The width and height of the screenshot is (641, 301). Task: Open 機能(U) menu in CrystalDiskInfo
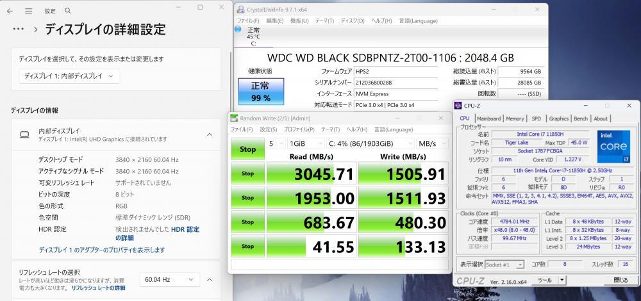coord(299,21)
